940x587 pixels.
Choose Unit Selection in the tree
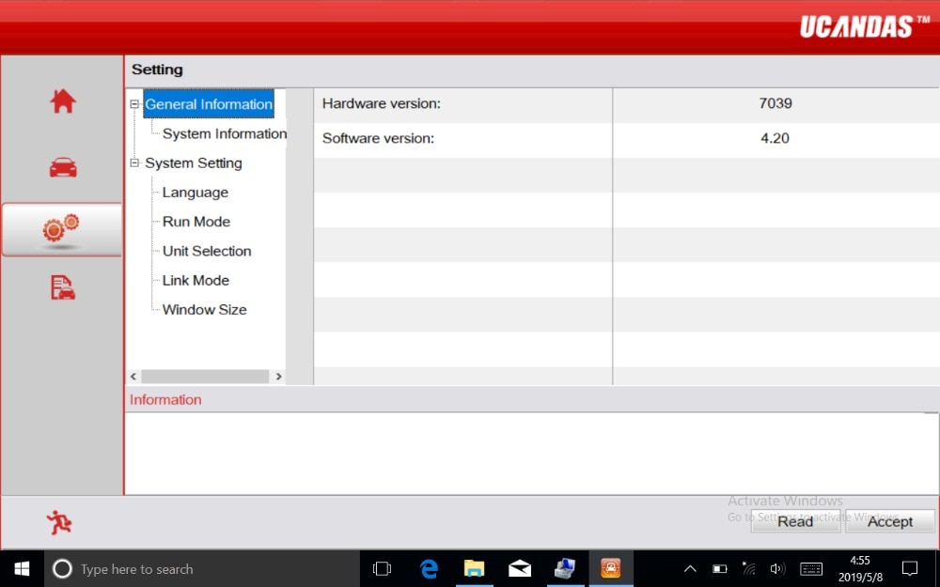207,251
